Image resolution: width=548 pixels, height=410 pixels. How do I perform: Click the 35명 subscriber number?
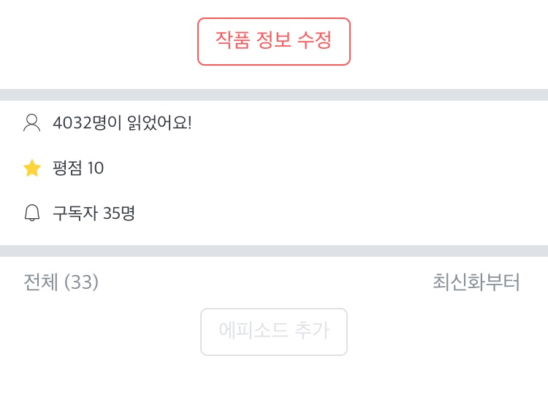coord(119,213)
